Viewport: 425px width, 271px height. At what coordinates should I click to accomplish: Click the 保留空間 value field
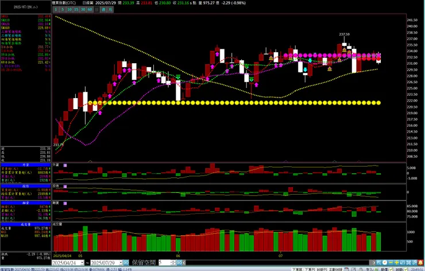tap(164, 262)
